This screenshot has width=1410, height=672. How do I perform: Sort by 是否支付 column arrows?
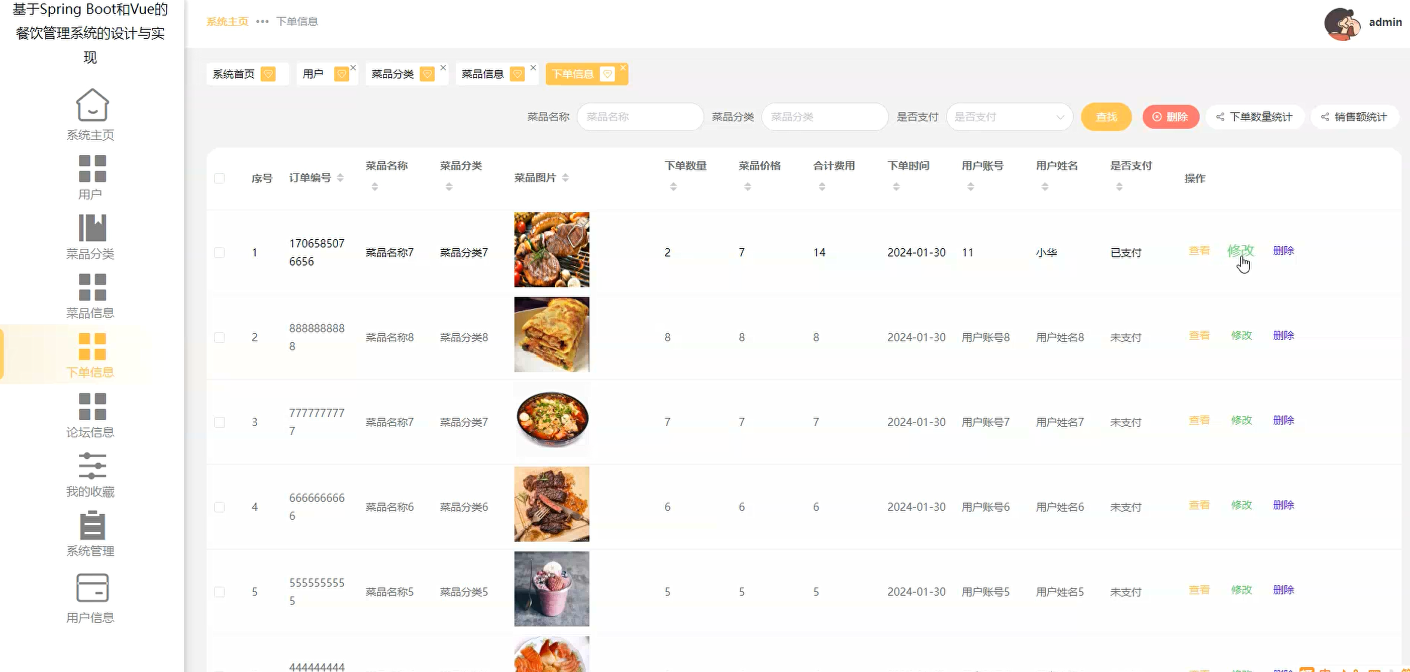[x=1120, y=187]
